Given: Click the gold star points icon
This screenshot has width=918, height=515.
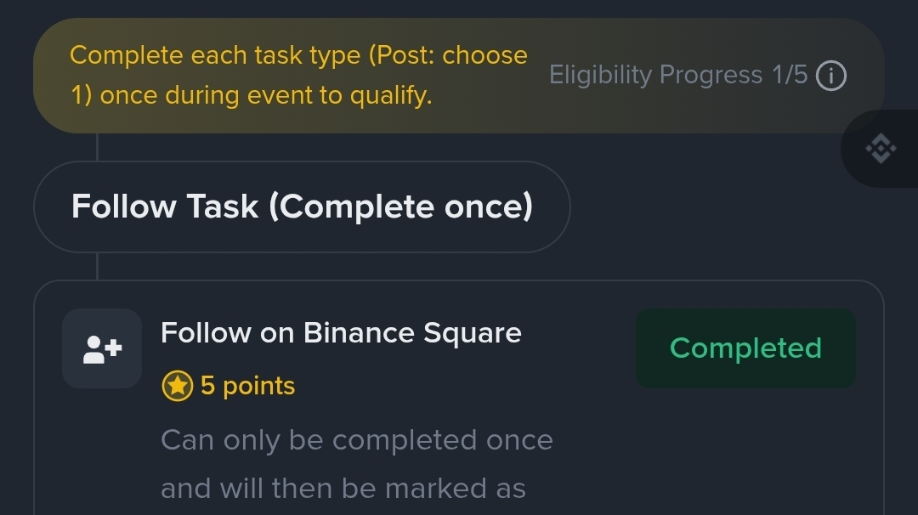Looking at the screenshot, I should [177, 387].
